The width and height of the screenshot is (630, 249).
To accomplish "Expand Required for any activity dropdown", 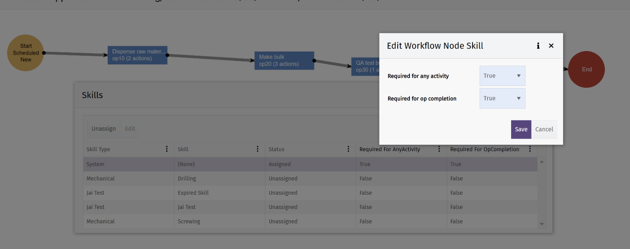I will click(x=502, y=76).
